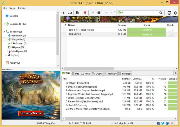The image size is (180, 127).
Task: Click the blue network status circle icon
Action: point(167,123)
